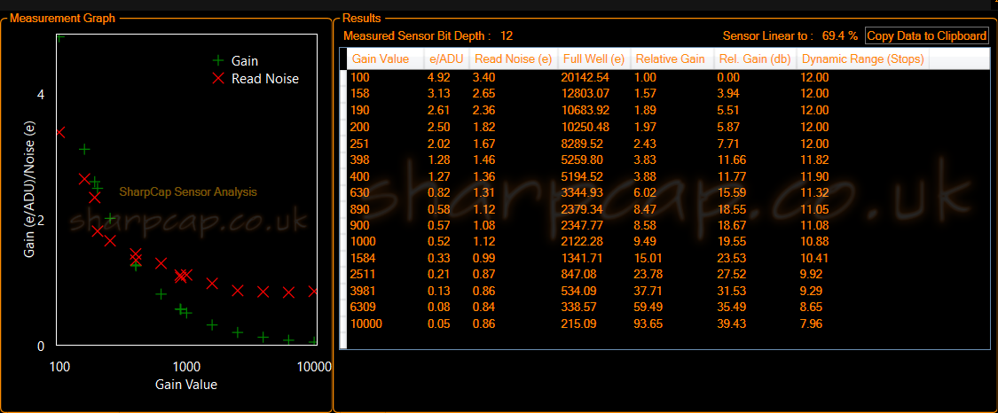Click the Measured Sensor Bit Depth label
Image resolution: width=998 pixels, height=413 pixels.
pos(417,35)
